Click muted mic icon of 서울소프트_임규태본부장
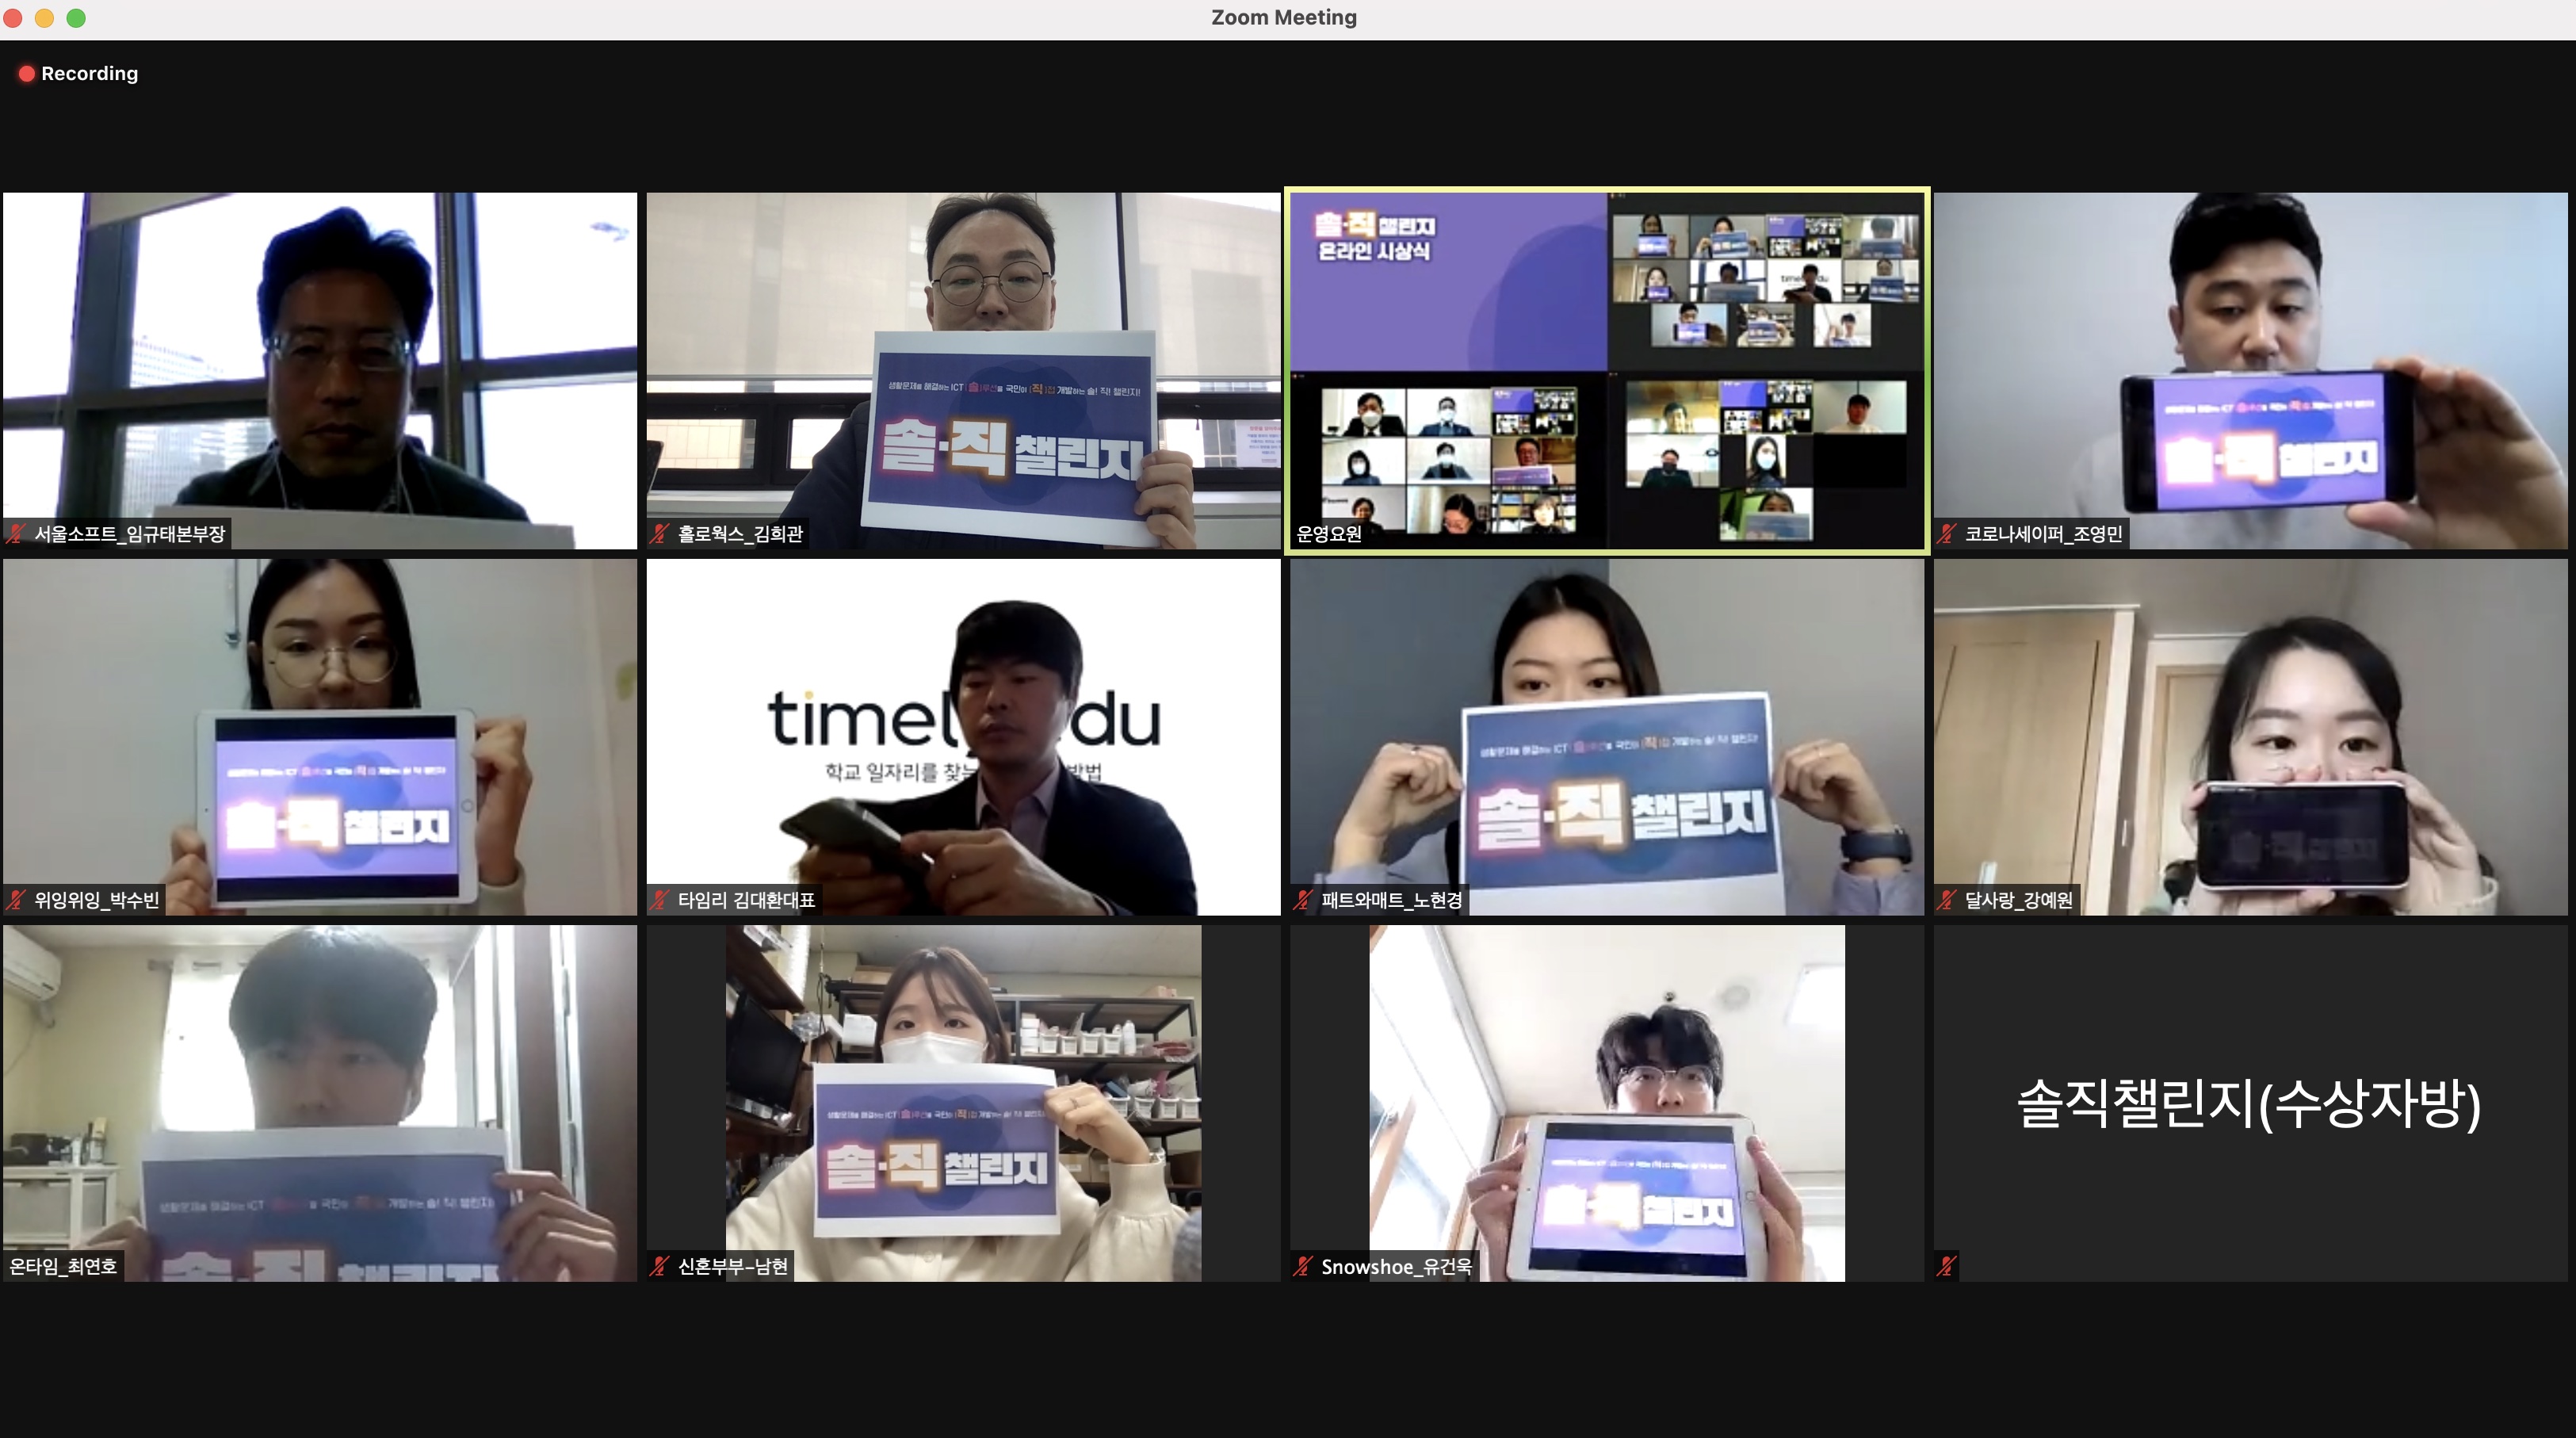Screen dimensions: 2576x1438 (x=15, y=534)
